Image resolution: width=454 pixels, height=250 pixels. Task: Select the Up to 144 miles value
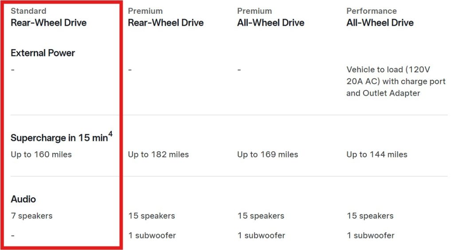377,154
